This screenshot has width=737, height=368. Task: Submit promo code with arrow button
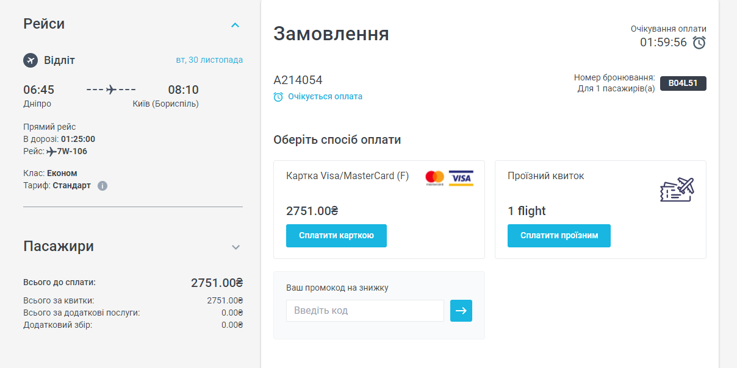click(x=461, y=311)
